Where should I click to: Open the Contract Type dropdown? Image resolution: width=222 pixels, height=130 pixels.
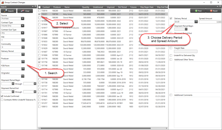tap(23, 26)
